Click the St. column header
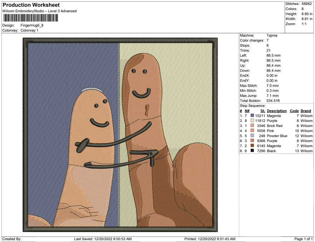Image resolution: width=315 pixels, height=242 pixels. click(x=262, y=111)
